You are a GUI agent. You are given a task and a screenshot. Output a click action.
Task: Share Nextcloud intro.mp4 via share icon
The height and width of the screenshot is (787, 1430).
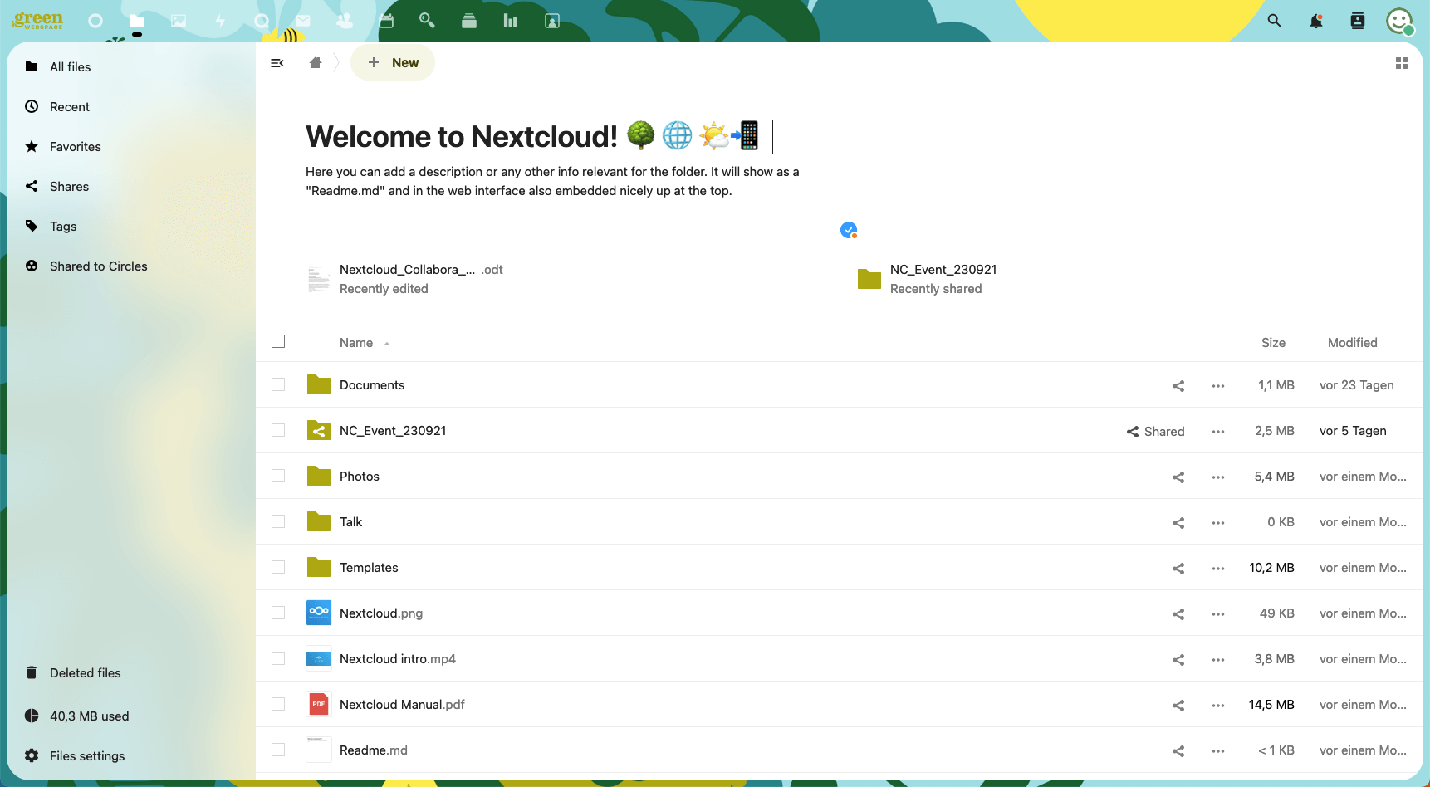(x=1178, y=660)
